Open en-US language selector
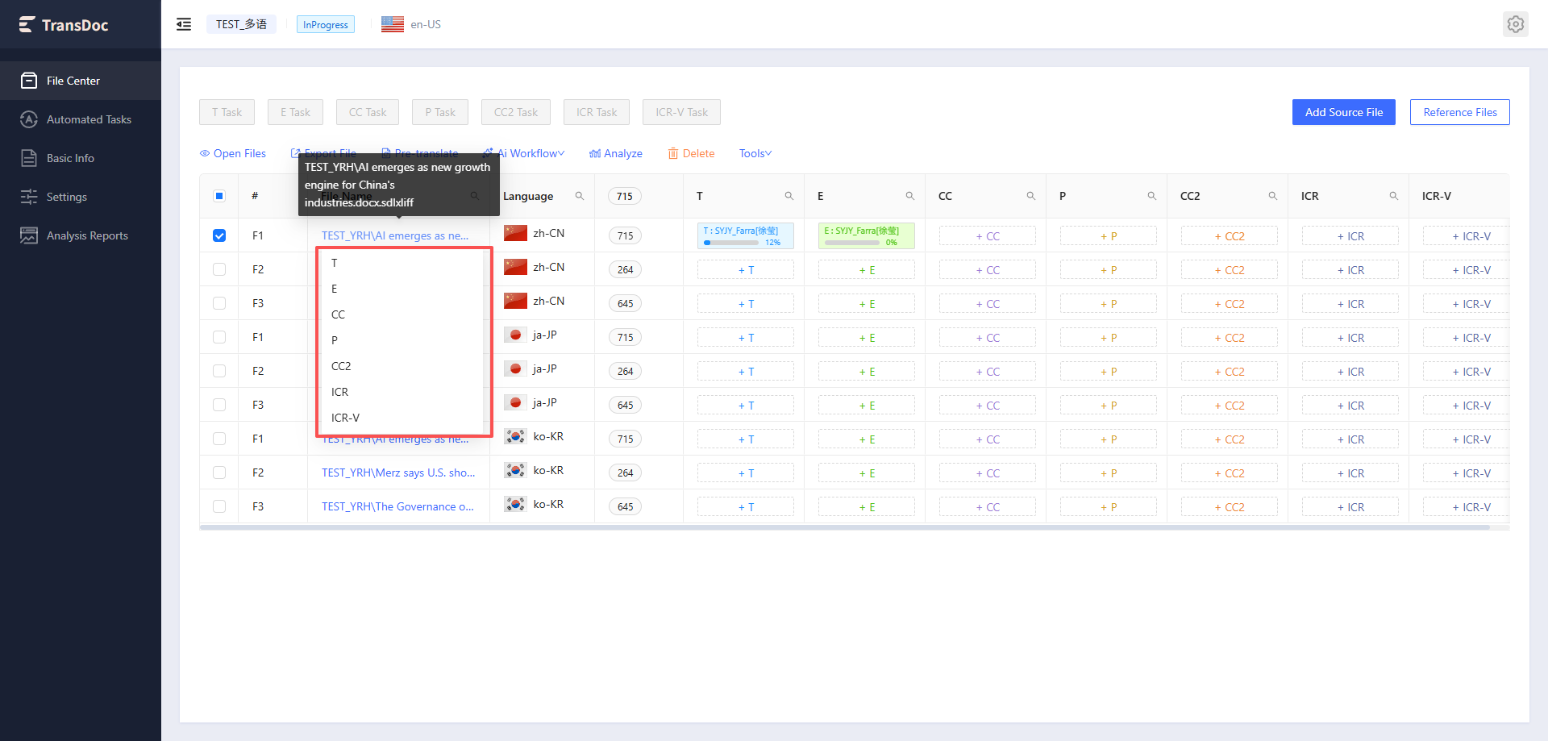 [411, 24]
